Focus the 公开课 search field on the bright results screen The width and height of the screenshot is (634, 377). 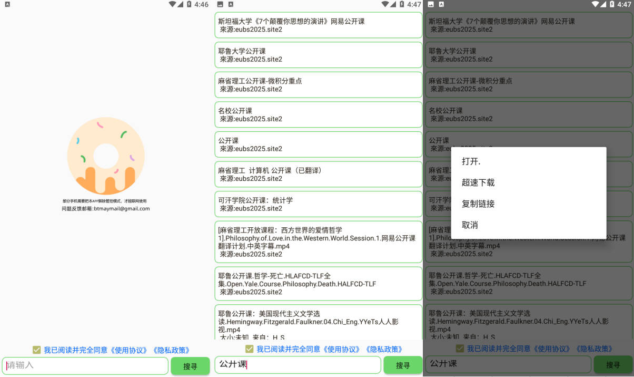(x=298, y=365)
